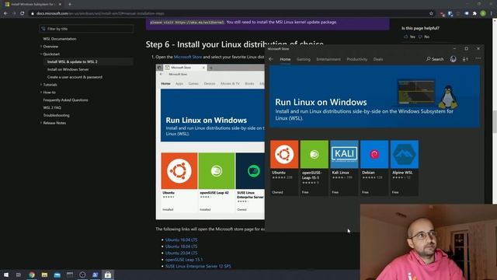Open File Explorer from the taskbar
This screenshot has width=497, height=280.
point(44,275)
